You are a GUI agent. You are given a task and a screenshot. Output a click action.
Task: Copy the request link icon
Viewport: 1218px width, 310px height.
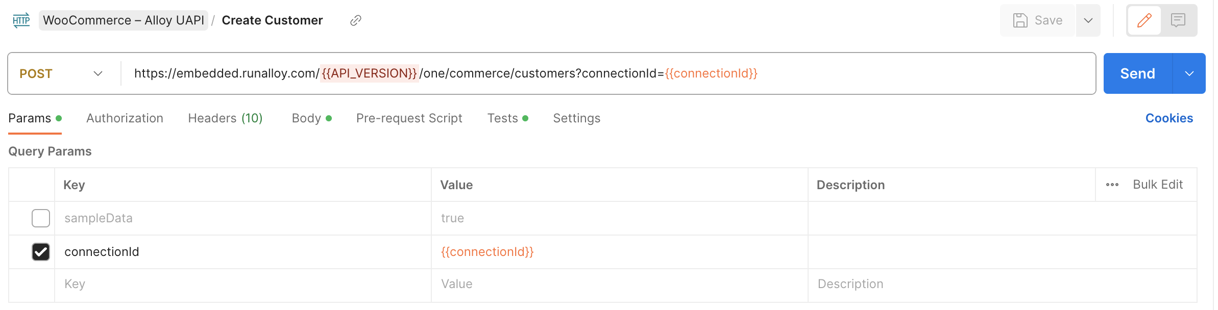tap(356, 20)
